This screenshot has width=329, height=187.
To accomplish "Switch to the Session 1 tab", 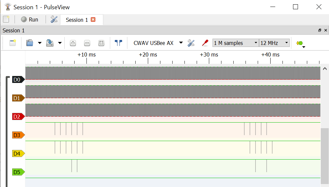I will point(77,20).
